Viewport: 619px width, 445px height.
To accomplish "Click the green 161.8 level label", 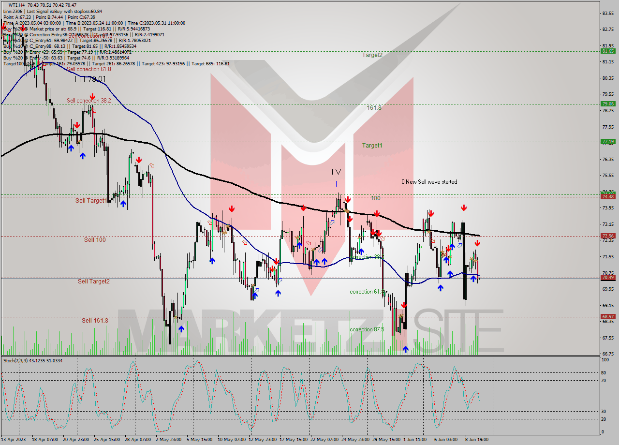I will 374,108.
